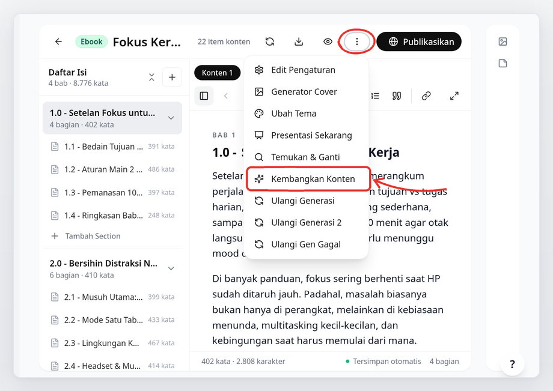The height and width of the screenshot is (391, 553).
Task: Open section 2.4 - Headset & Mu
Action: click(x=112, y=366)
